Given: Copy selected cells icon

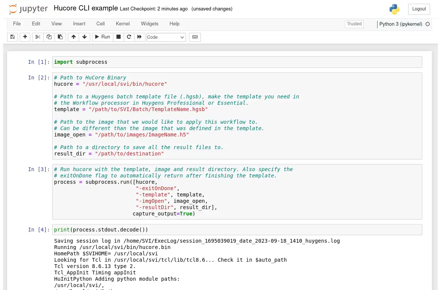Looking at the screenshot, I should 49,37.
